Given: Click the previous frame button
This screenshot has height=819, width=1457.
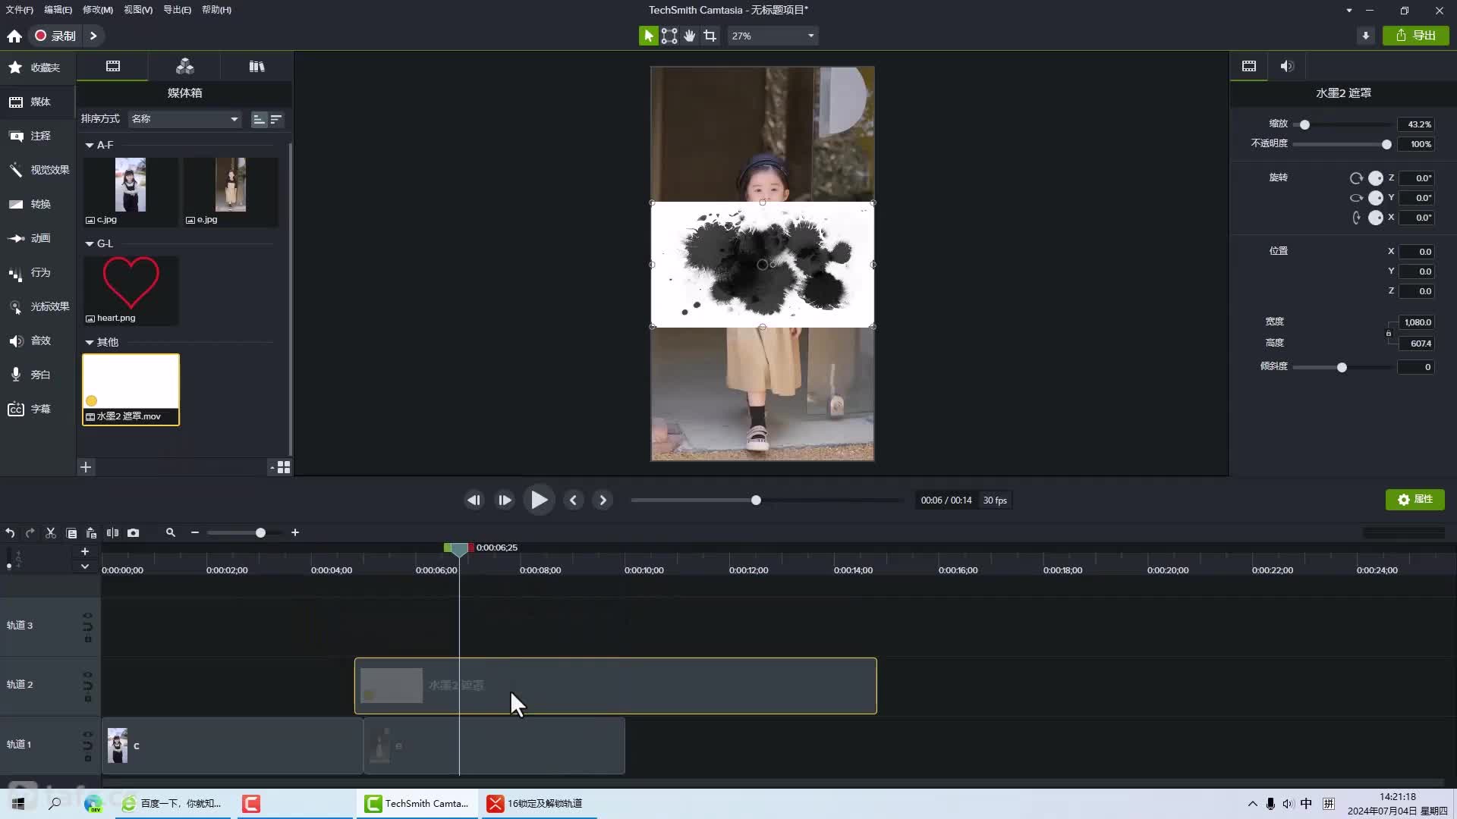Looking at the screenshot, I should pos(474,500).
